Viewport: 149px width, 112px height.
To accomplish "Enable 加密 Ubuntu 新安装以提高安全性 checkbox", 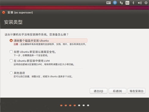I will 11,52.
